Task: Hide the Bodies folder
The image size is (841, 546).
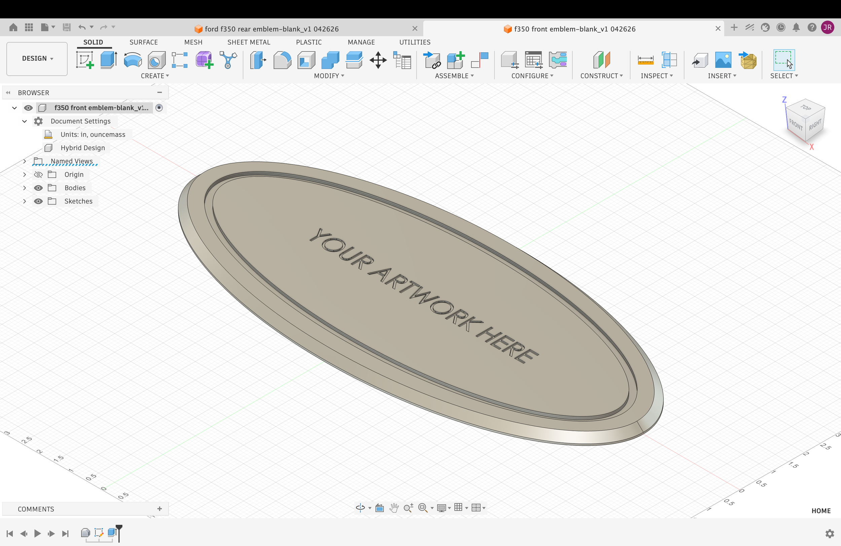Action: pos(38,188)
